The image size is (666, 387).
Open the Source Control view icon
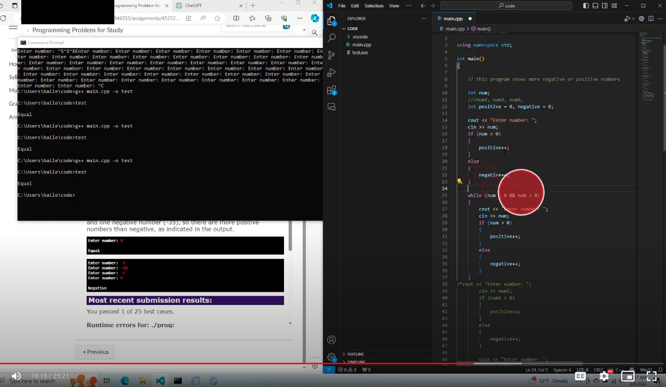tap(332, 55)
